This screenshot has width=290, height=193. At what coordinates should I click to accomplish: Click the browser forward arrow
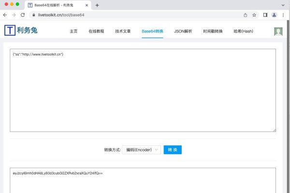(x=14, y=15)
